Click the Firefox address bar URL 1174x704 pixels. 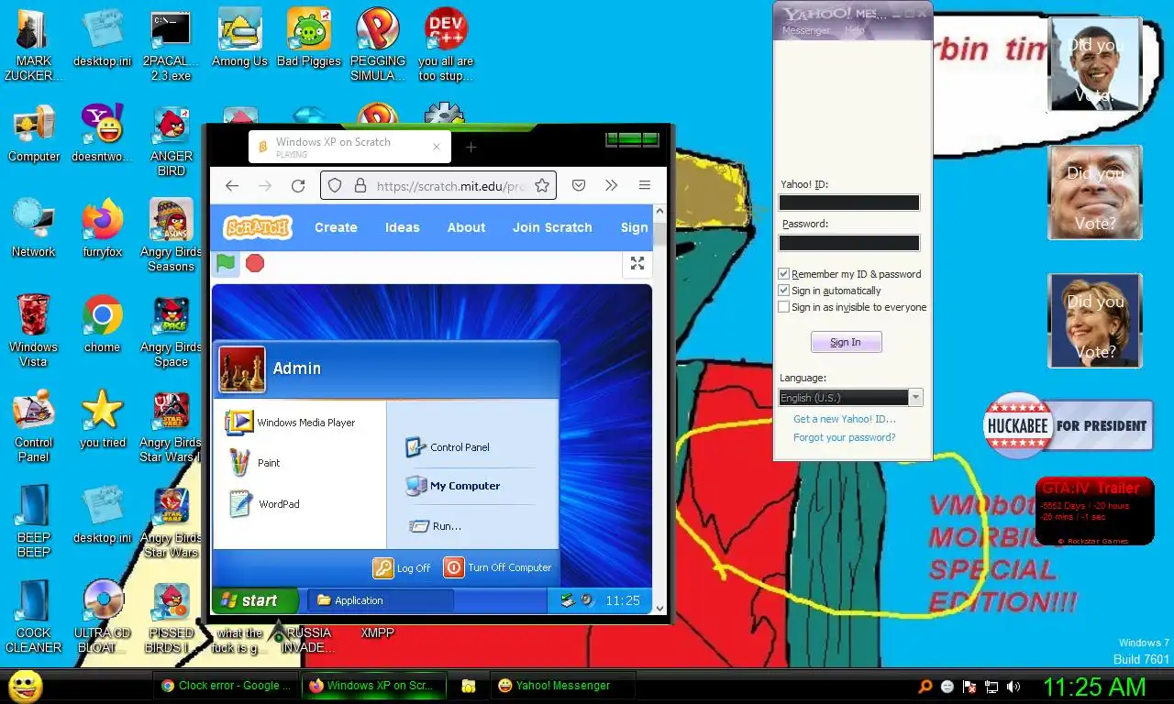point(451,186)
